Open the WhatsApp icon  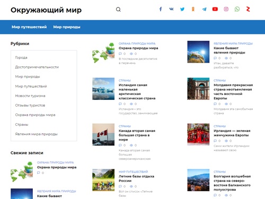pos(237,9)
